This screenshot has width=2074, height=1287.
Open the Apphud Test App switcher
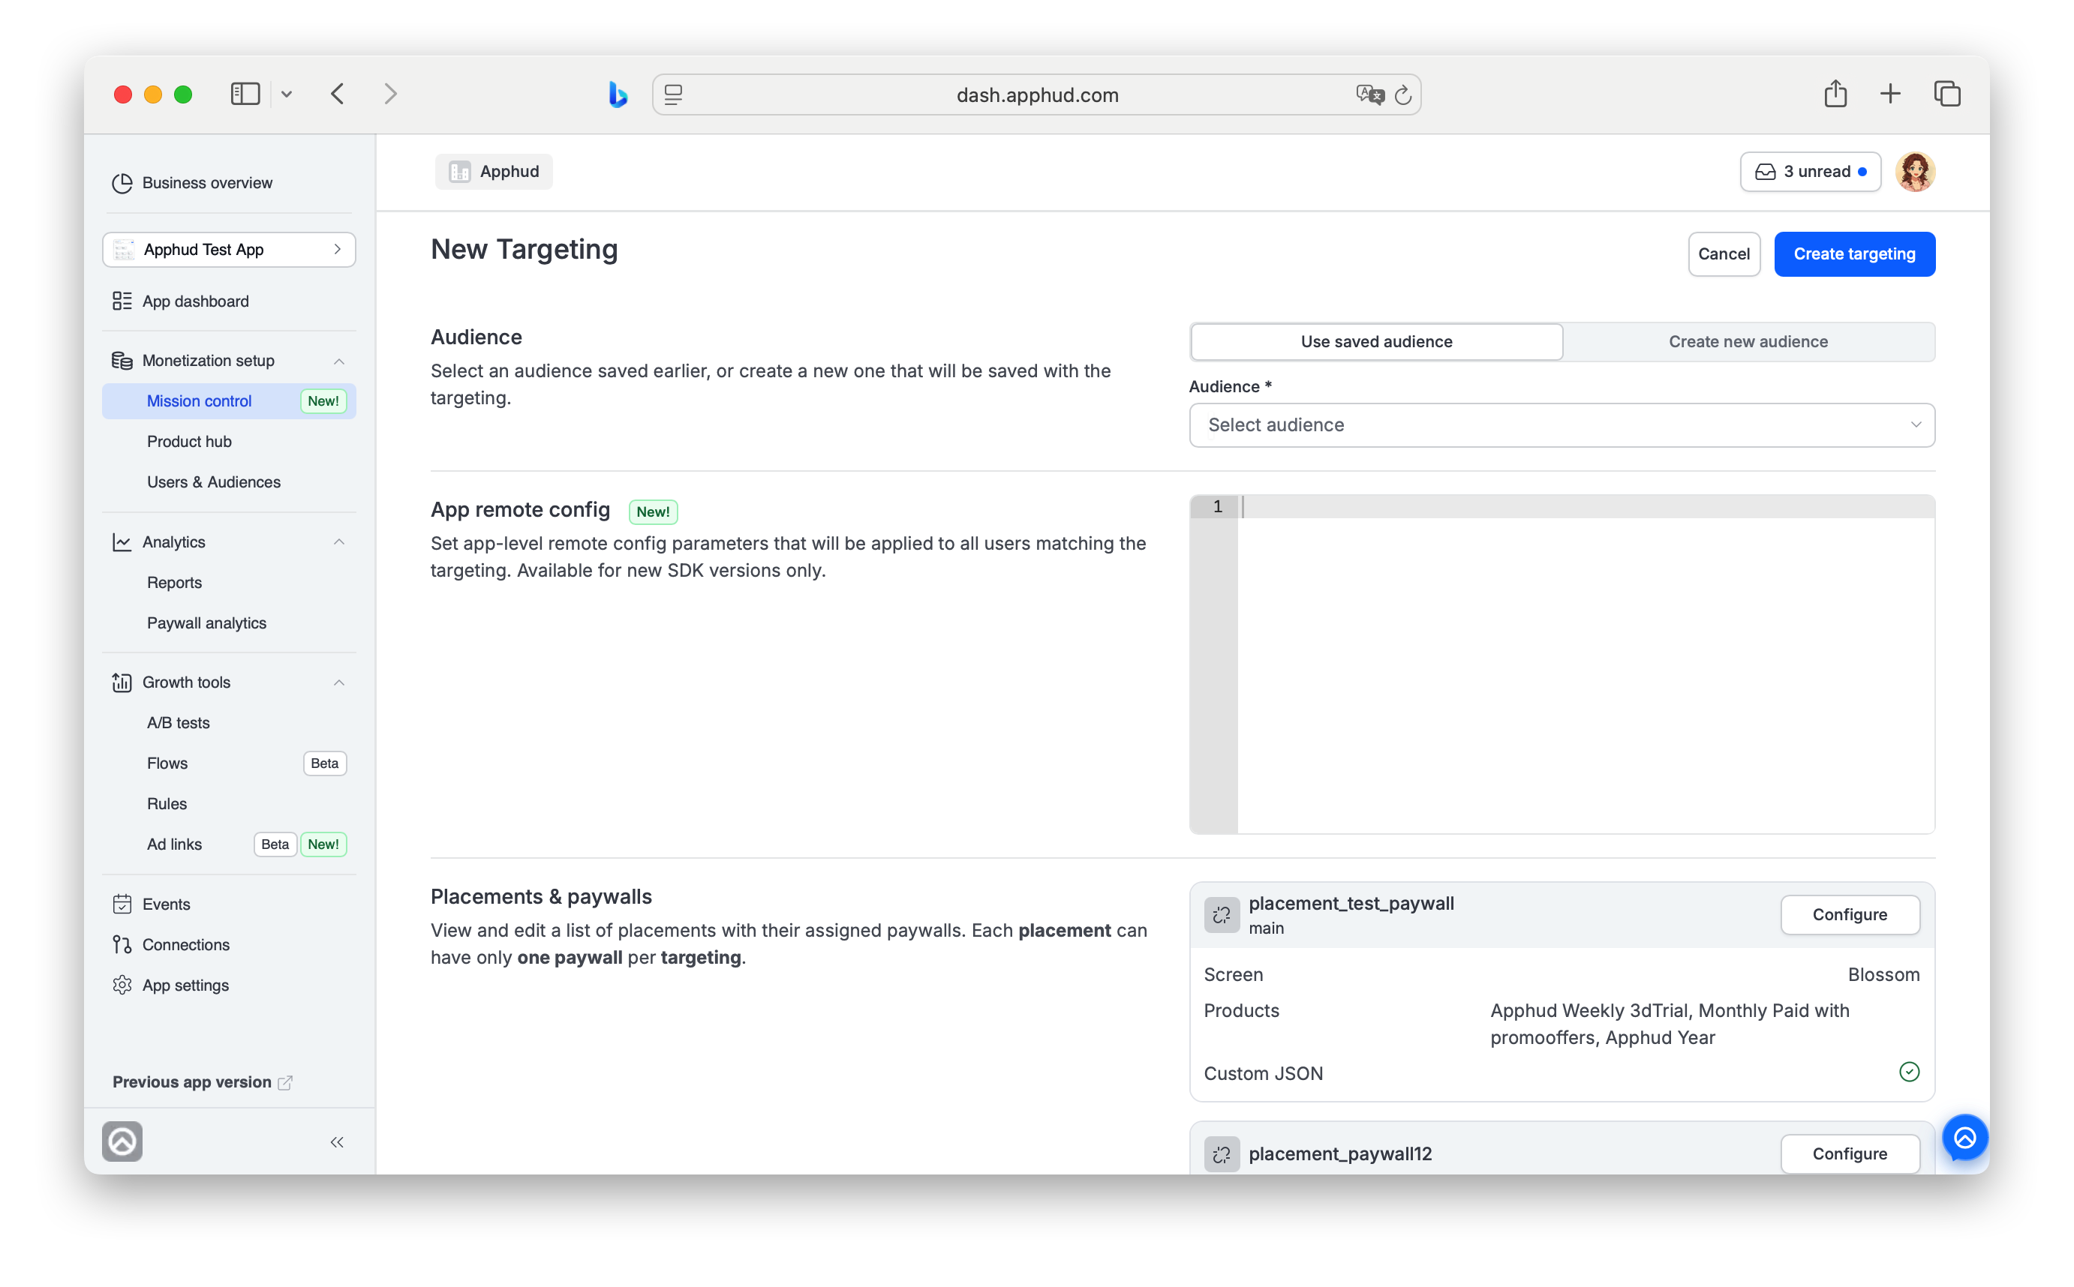(229, 250)
